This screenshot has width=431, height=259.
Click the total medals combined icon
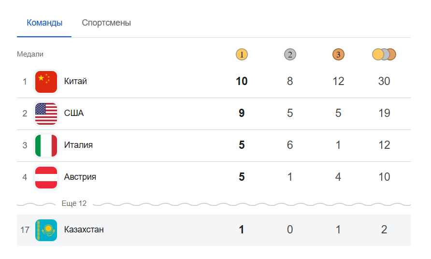tap(384, 55)
